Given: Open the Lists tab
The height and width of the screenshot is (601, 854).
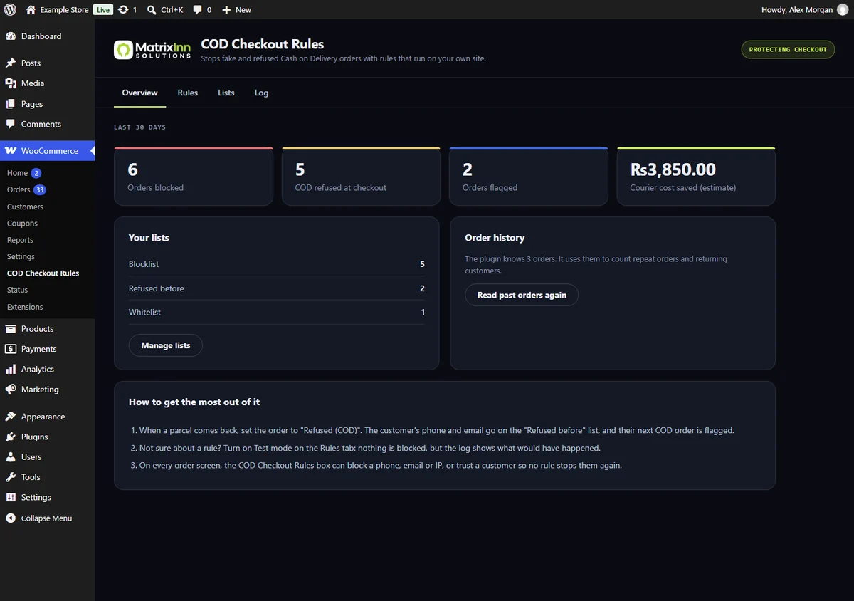Looking at the screenshot, I should coord(226,93).
